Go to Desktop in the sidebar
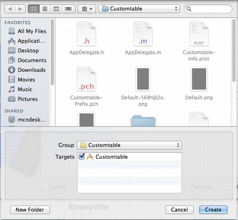Viewport: 238px width, 220px height. pos(23,51)
